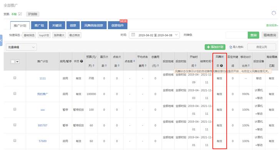Click the search input field before 查询
The height and width of the screenshot is (150, 280).
pos(237,35)
